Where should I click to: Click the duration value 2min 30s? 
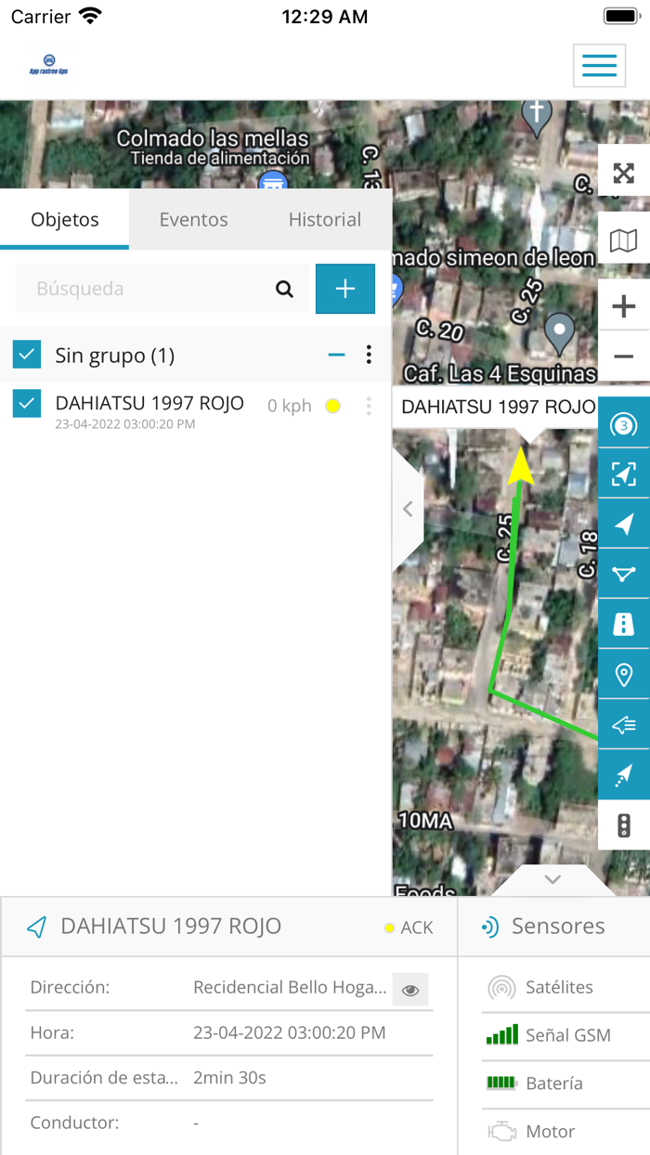pos(229,1078)
